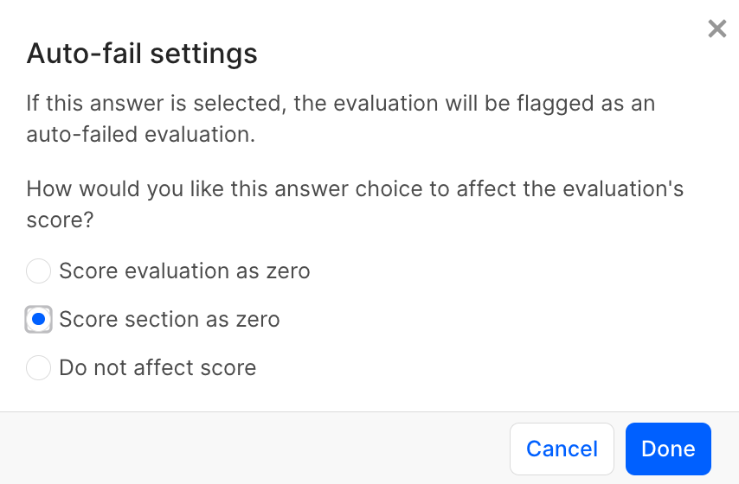
Task: Click the "Score section as zero" label text
Action: tap(170, 320)
